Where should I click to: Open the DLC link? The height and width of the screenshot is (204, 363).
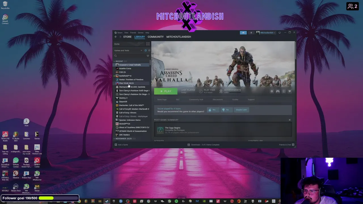(x=178, y=99)
